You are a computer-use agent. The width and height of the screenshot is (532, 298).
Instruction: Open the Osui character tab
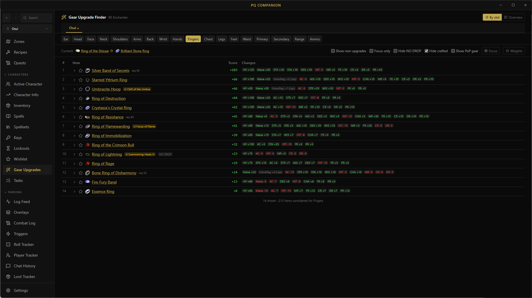[x=74, y=28]
